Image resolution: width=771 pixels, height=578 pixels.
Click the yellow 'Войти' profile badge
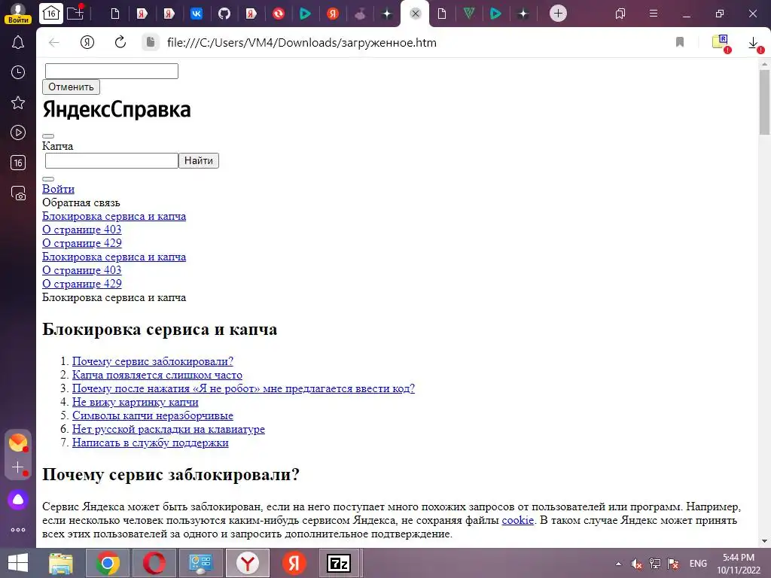[18, 20]
